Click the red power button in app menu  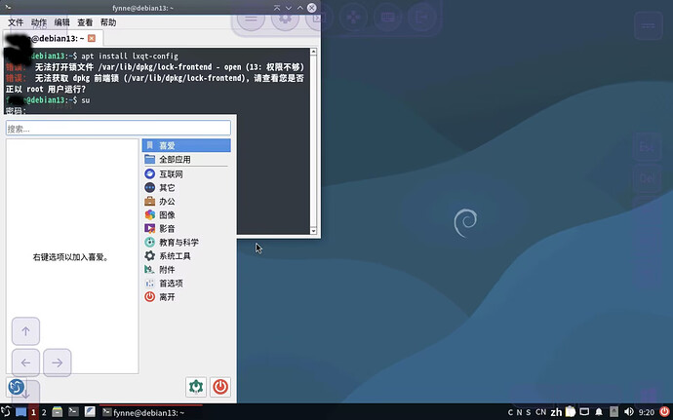click(x=220, y=387)
